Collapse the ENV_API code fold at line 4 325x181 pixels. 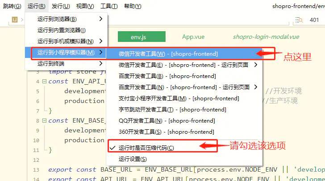[44, 81]
